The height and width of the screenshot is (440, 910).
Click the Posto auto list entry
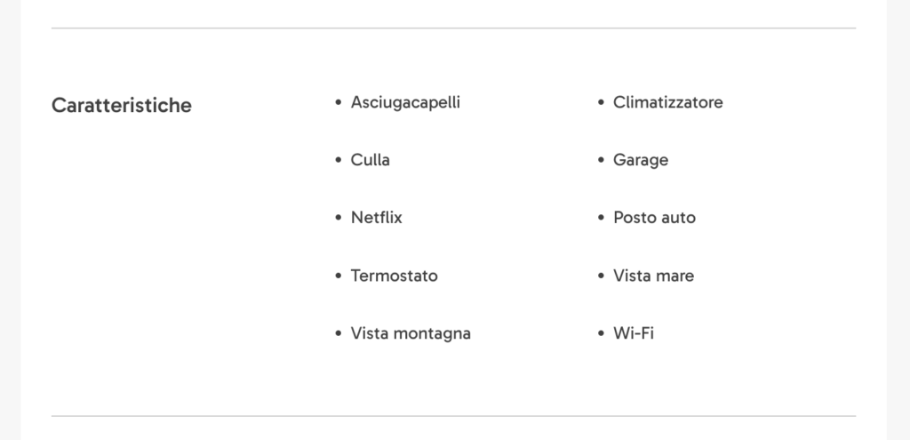click(x=654, y=218)
